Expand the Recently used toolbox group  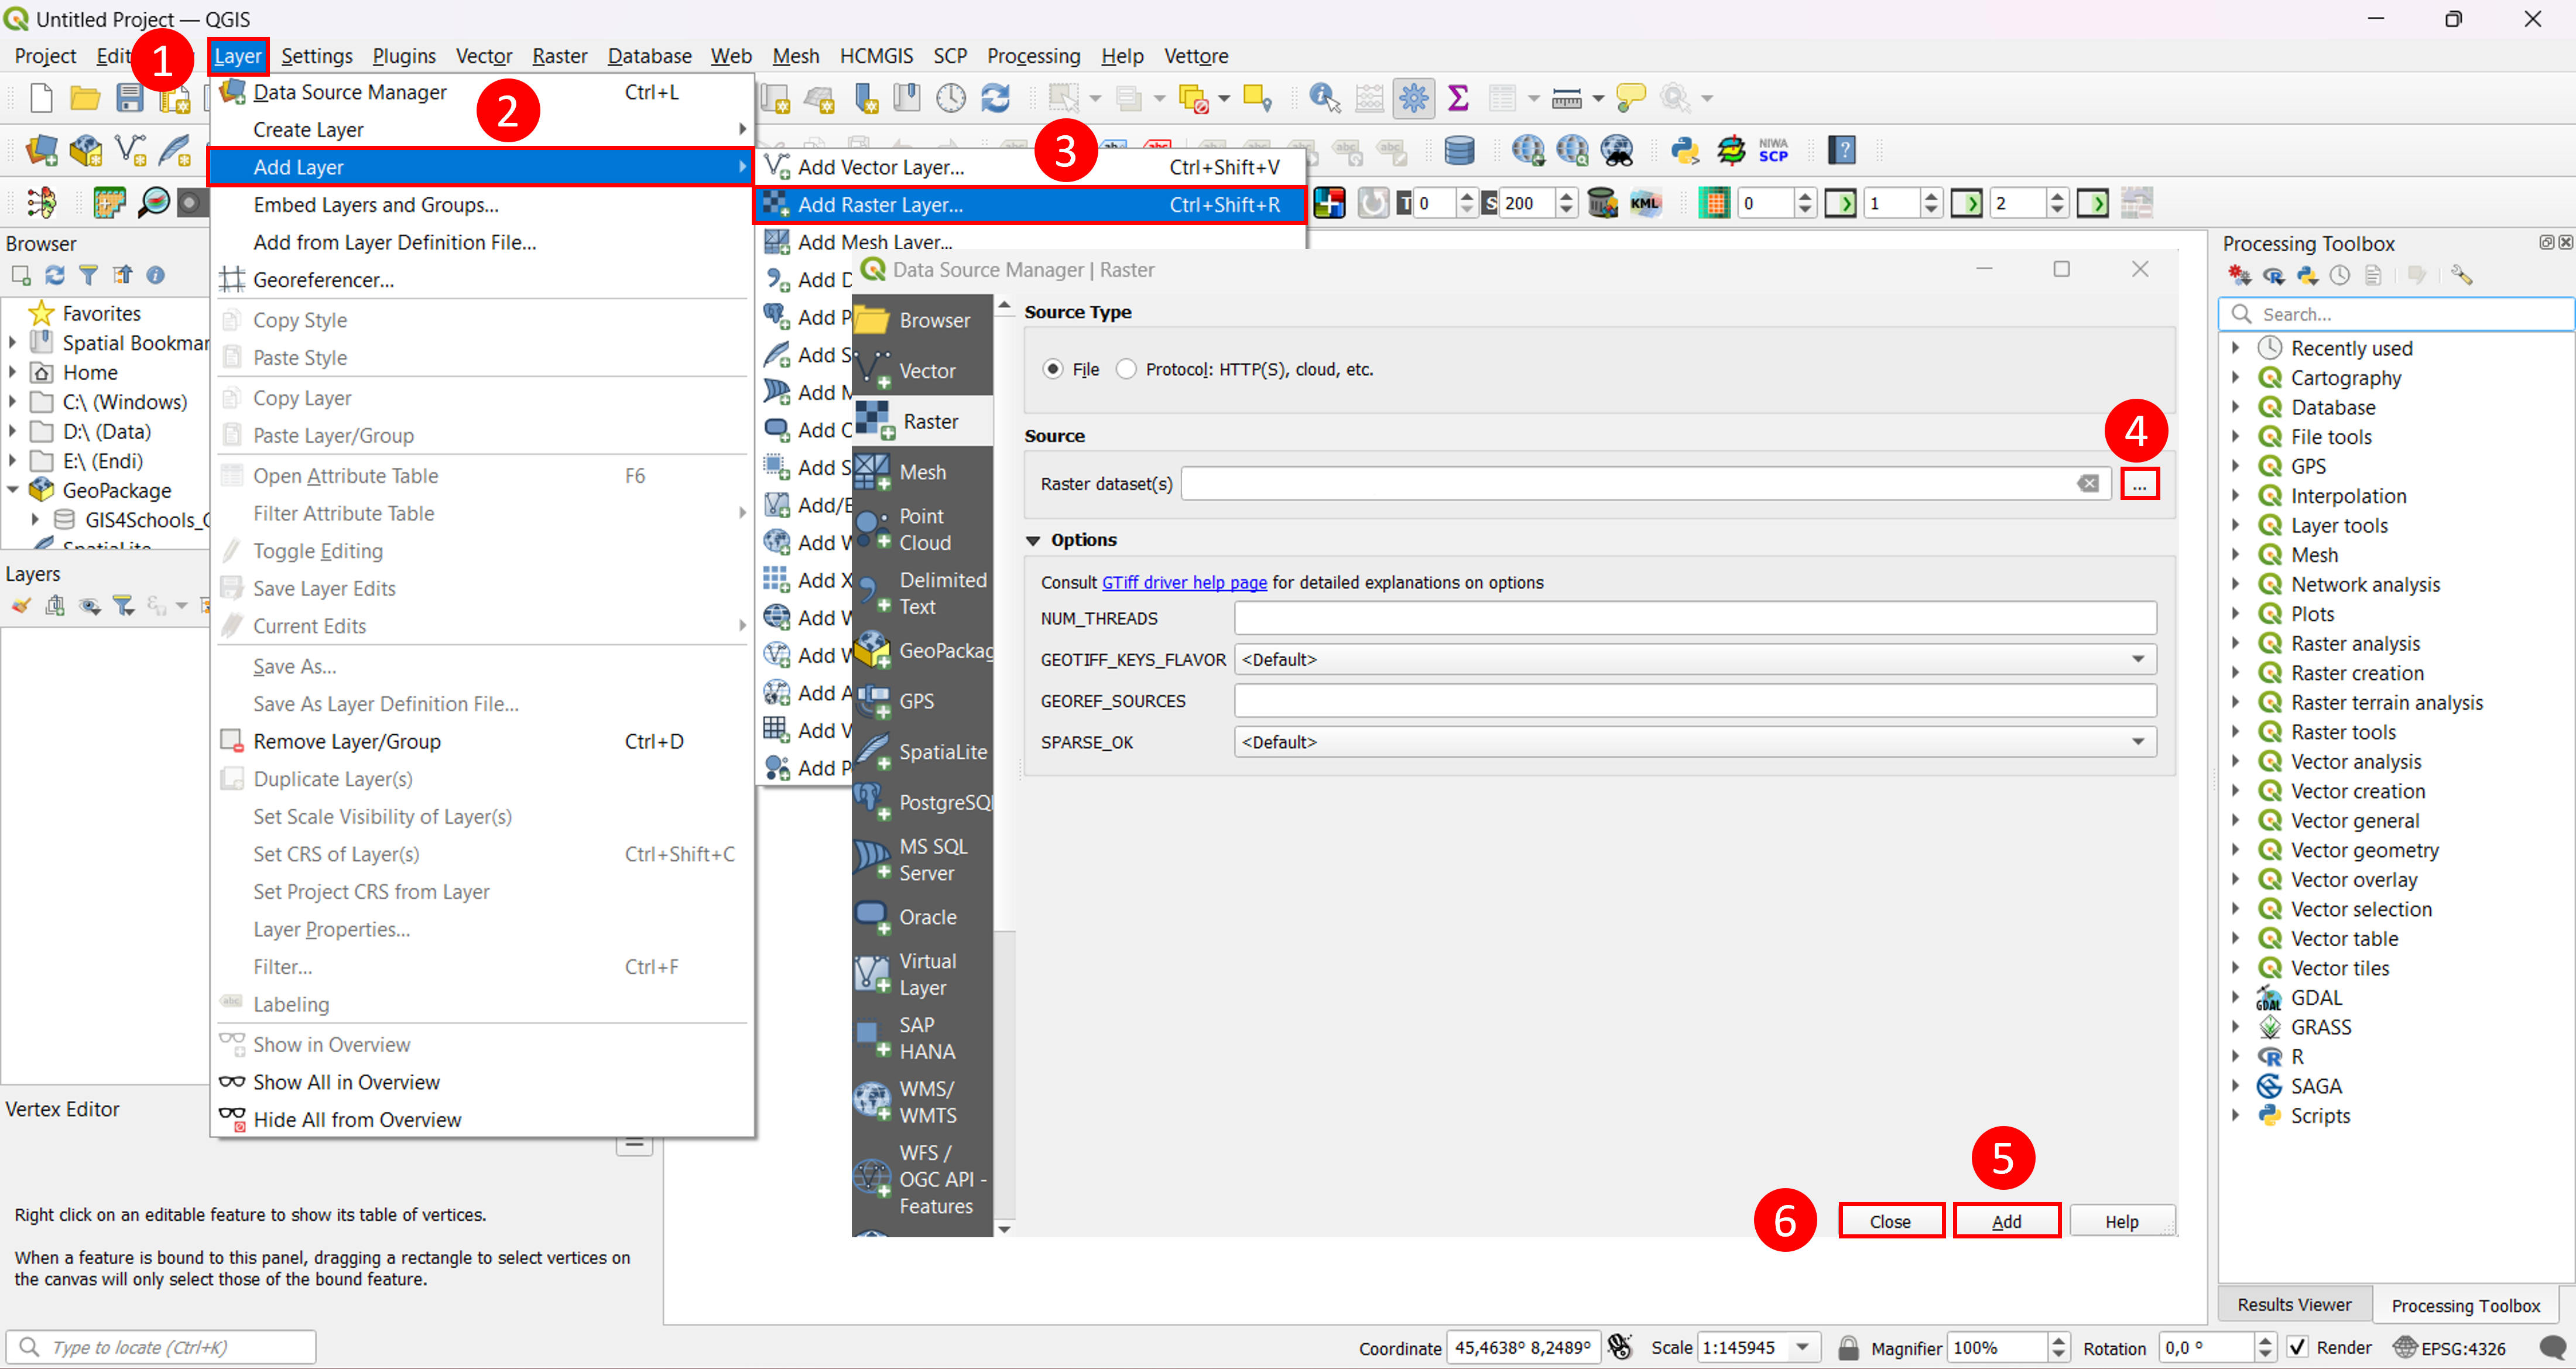tap(2235, 348)
